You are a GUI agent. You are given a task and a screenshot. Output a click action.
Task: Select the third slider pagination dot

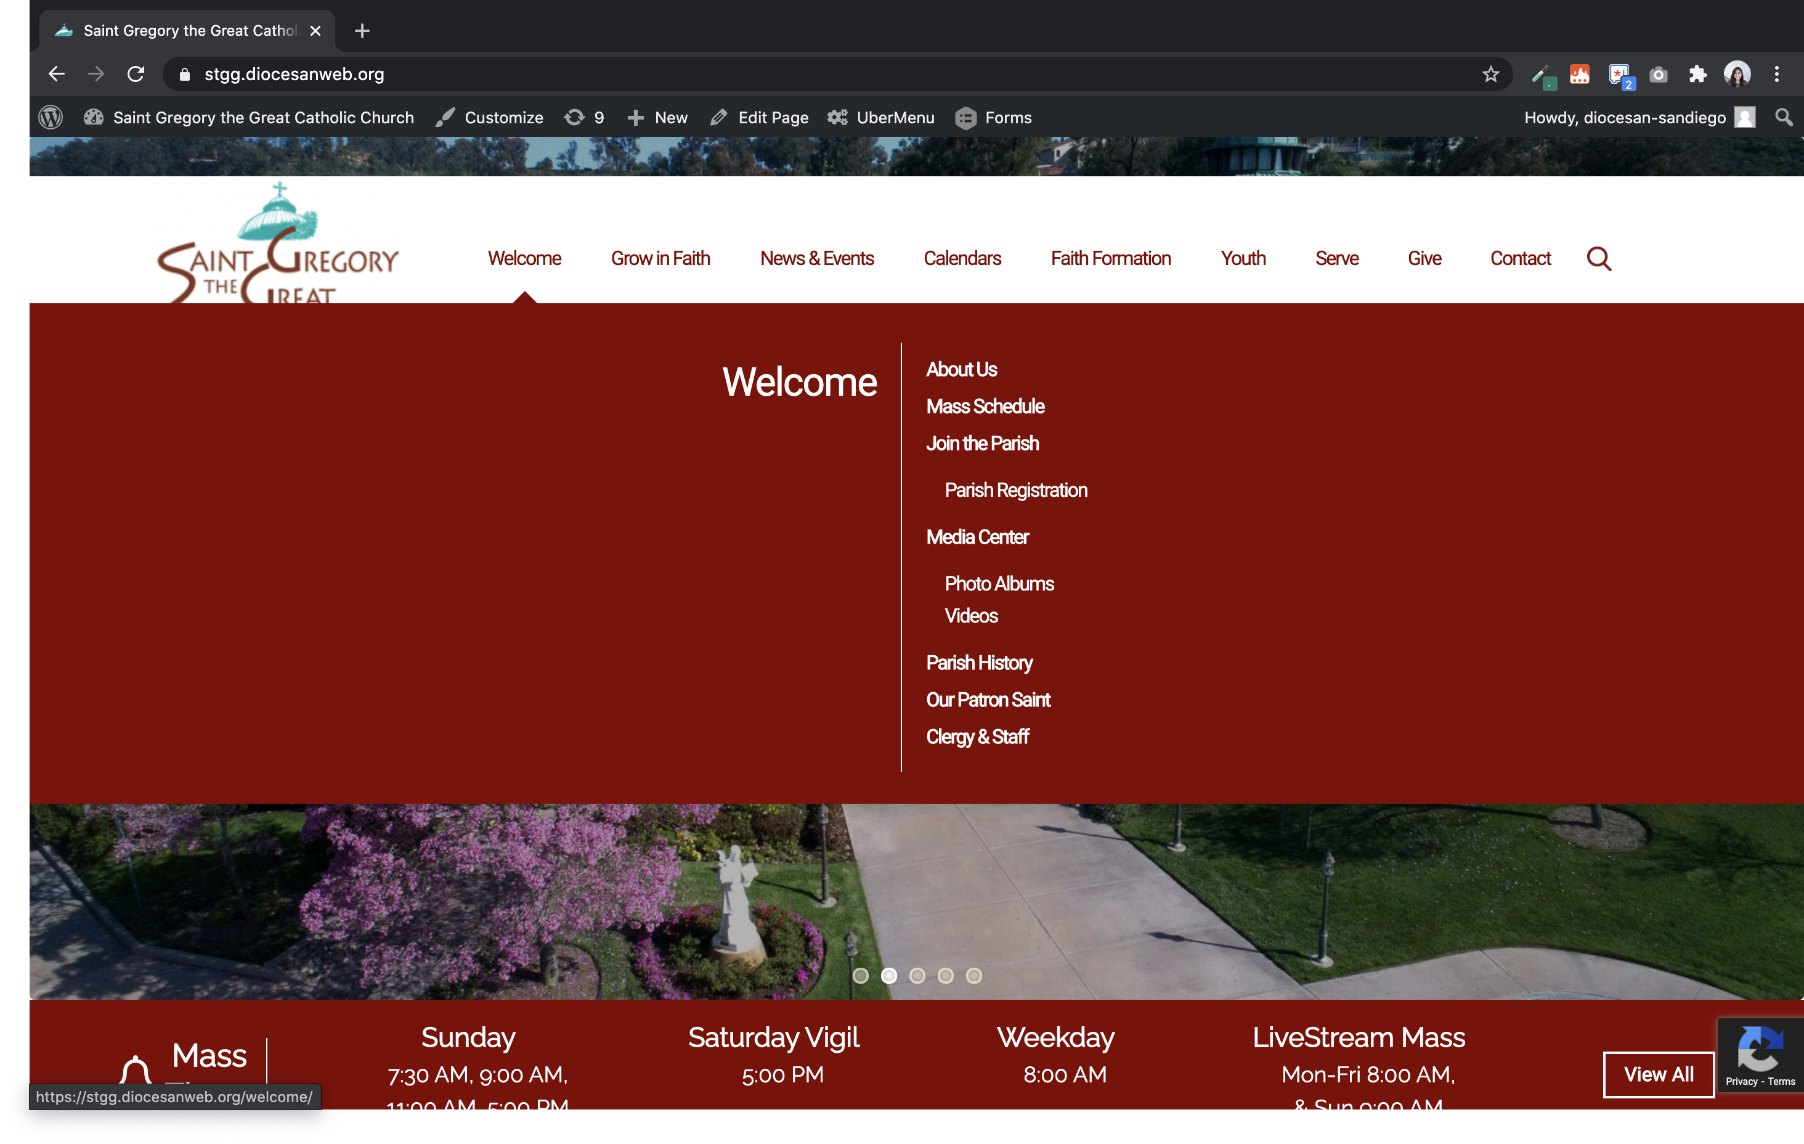pos(917,975)
